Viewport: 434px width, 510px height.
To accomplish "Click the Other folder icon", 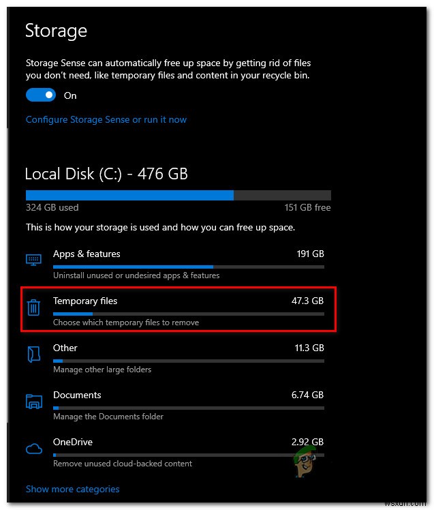I will tap(33, 354).
